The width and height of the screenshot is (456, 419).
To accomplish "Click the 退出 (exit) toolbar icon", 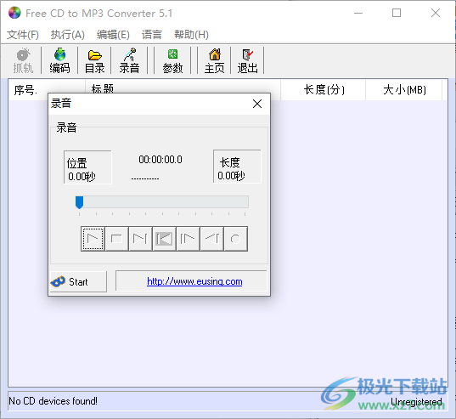I will [x=247, y=60].
